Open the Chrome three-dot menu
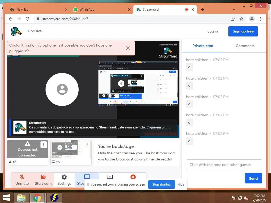The image size is (271, 203). 260,19
